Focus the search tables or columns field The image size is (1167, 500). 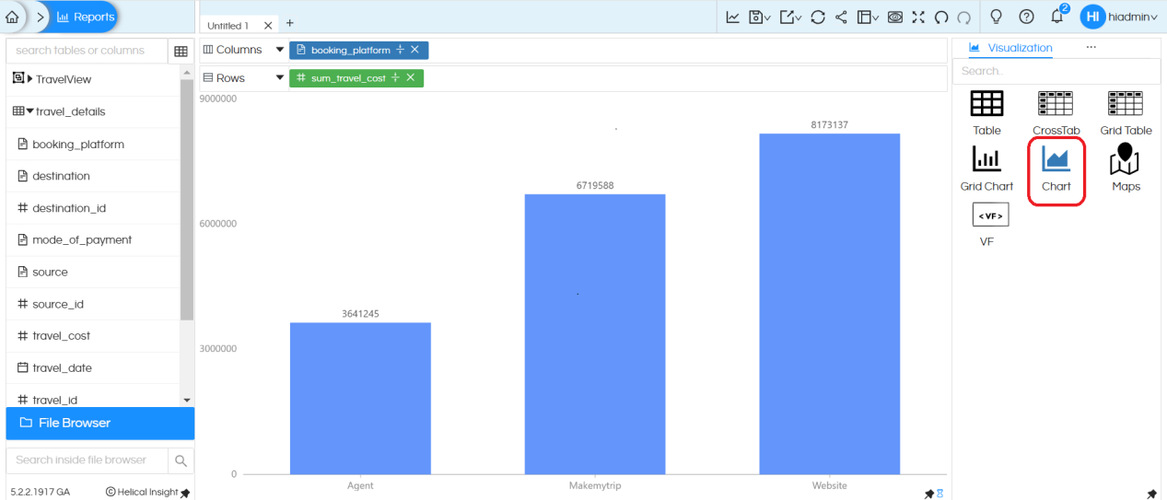tap(88, 51)
